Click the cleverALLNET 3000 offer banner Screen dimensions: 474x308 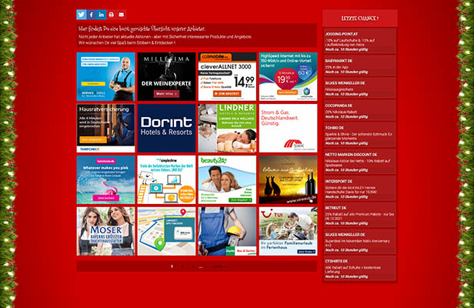226,76
